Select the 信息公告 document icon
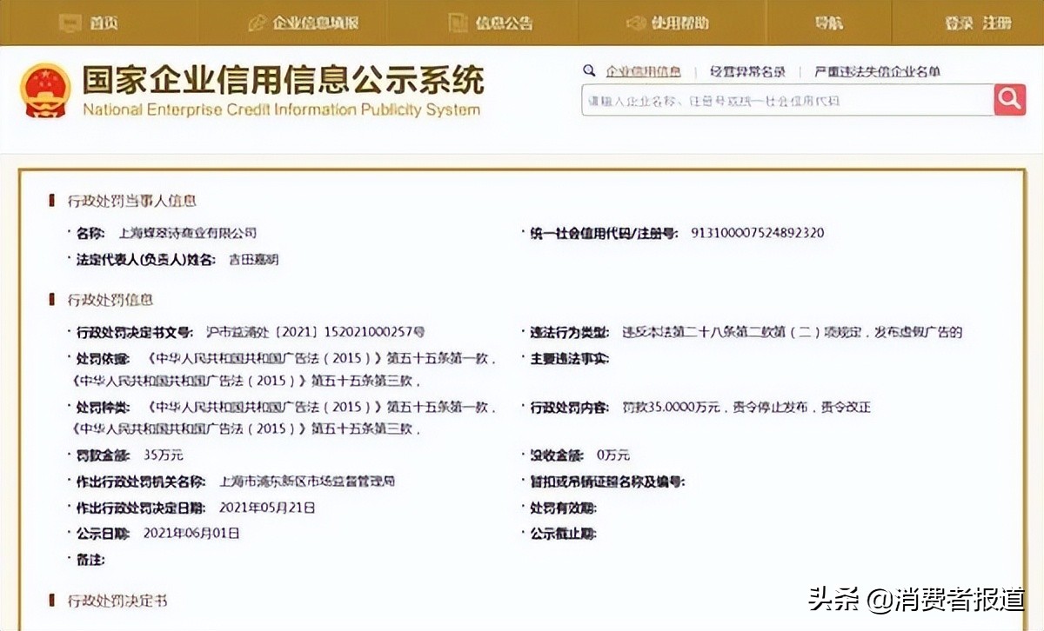The height and width of the screenshot is (631, 1044). tap(459, 23)
